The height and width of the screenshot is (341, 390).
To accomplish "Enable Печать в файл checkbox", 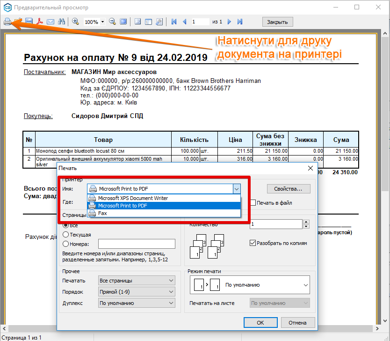I will click(253, 203).
